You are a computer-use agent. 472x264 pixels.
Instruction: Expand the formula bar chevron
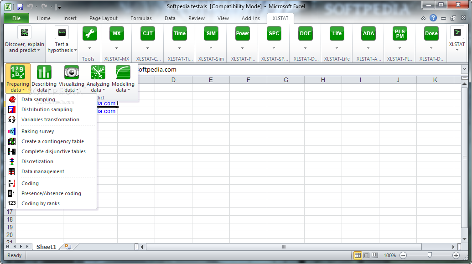click(x=464, y=69)
